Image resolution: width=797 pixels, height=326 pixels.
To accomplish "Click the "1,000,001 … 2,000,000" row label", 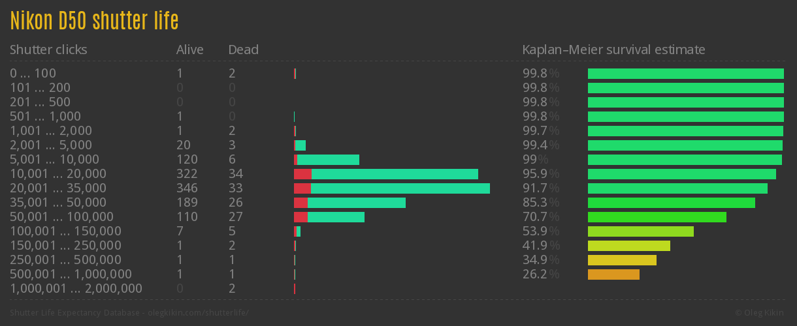I will [76, 289].
